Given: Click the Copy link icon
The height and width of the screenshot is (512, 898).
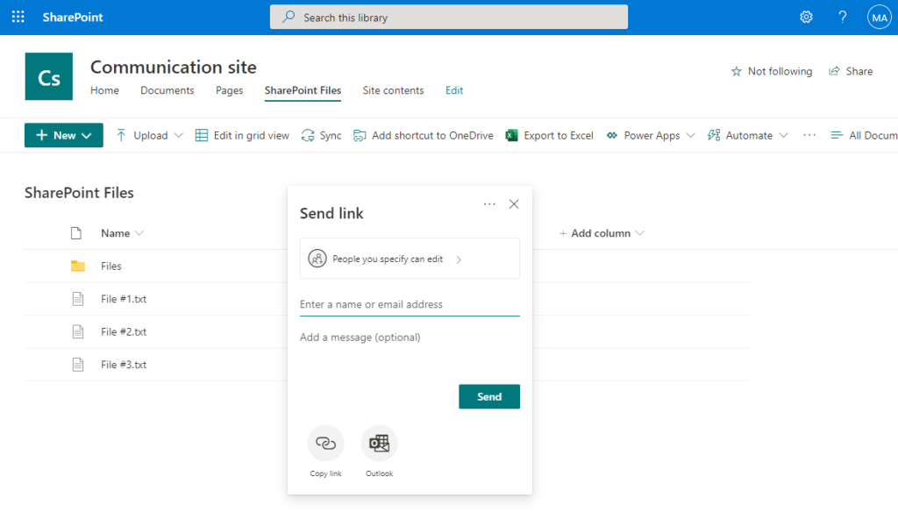Looking at the screenshot, I should pyautogui.click(x=326, y=444).
